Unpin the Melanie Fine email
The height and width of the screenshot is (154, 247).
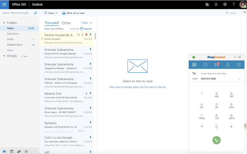tap(90, 93)
